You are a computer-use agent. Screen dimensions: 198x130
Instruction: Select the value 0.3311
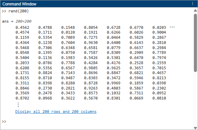(22, 83)
